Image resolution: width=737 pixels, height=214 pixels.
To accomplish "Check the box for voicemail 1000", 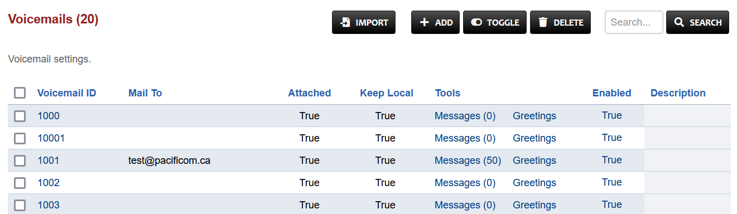I will [x=20, y=116].
